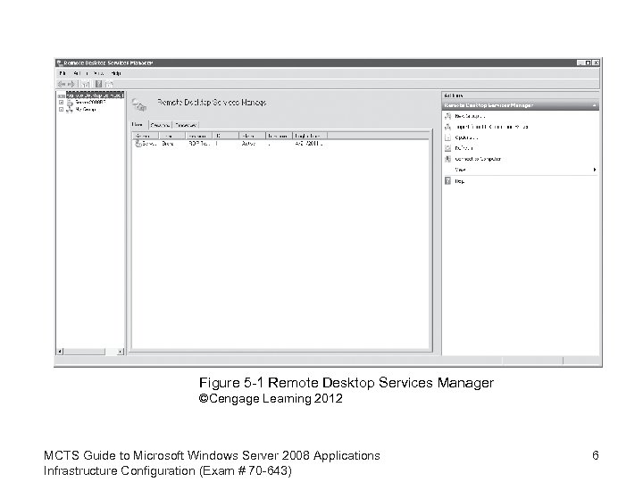Open the Help menu in menu bar

[116, 73]
